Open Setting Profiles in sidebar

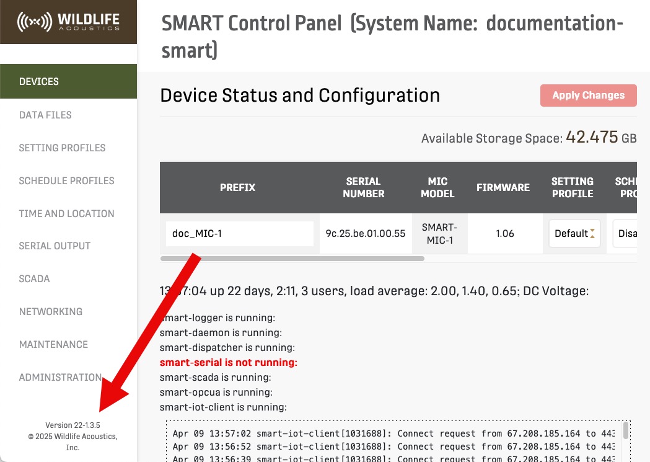coord(62,148)
